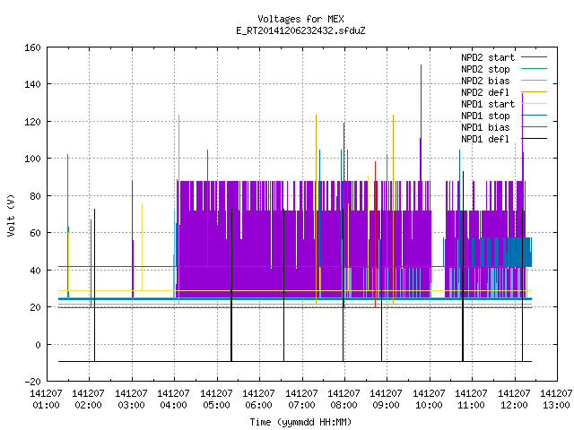Click the 141207 04:00 time tick label
The image size is (574, 430).
pos(173,400)
